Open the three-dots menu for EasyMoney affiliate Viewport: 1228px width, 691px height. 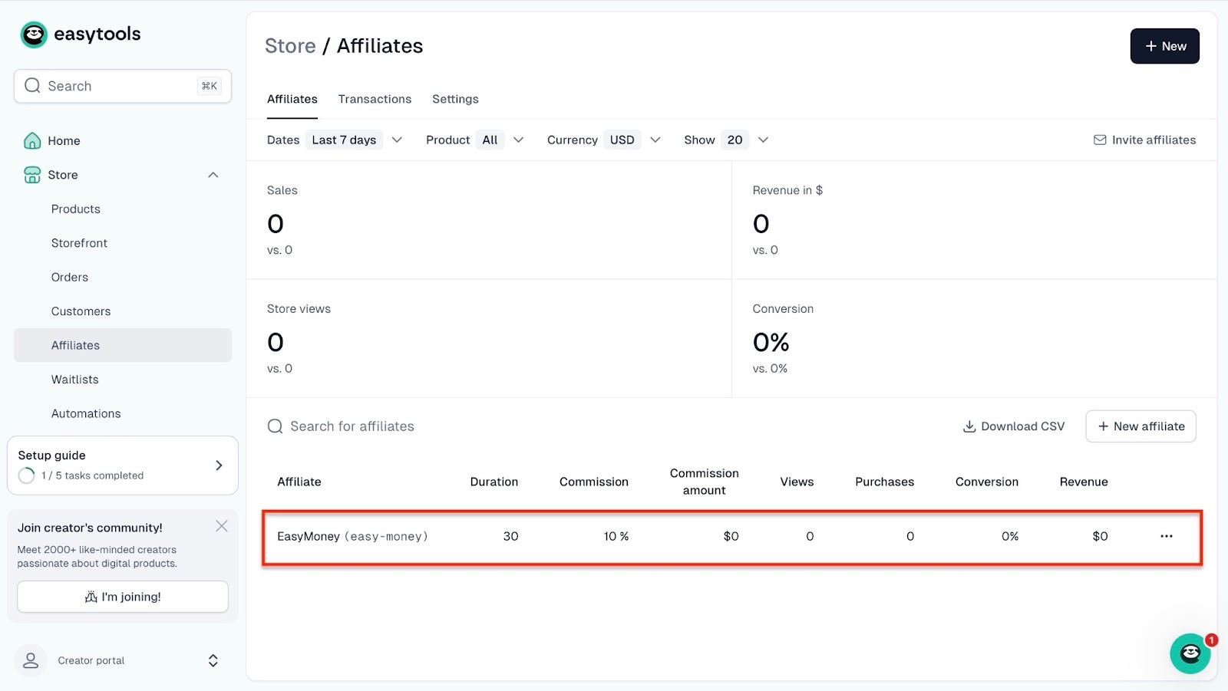click(x=1167, y=536)
